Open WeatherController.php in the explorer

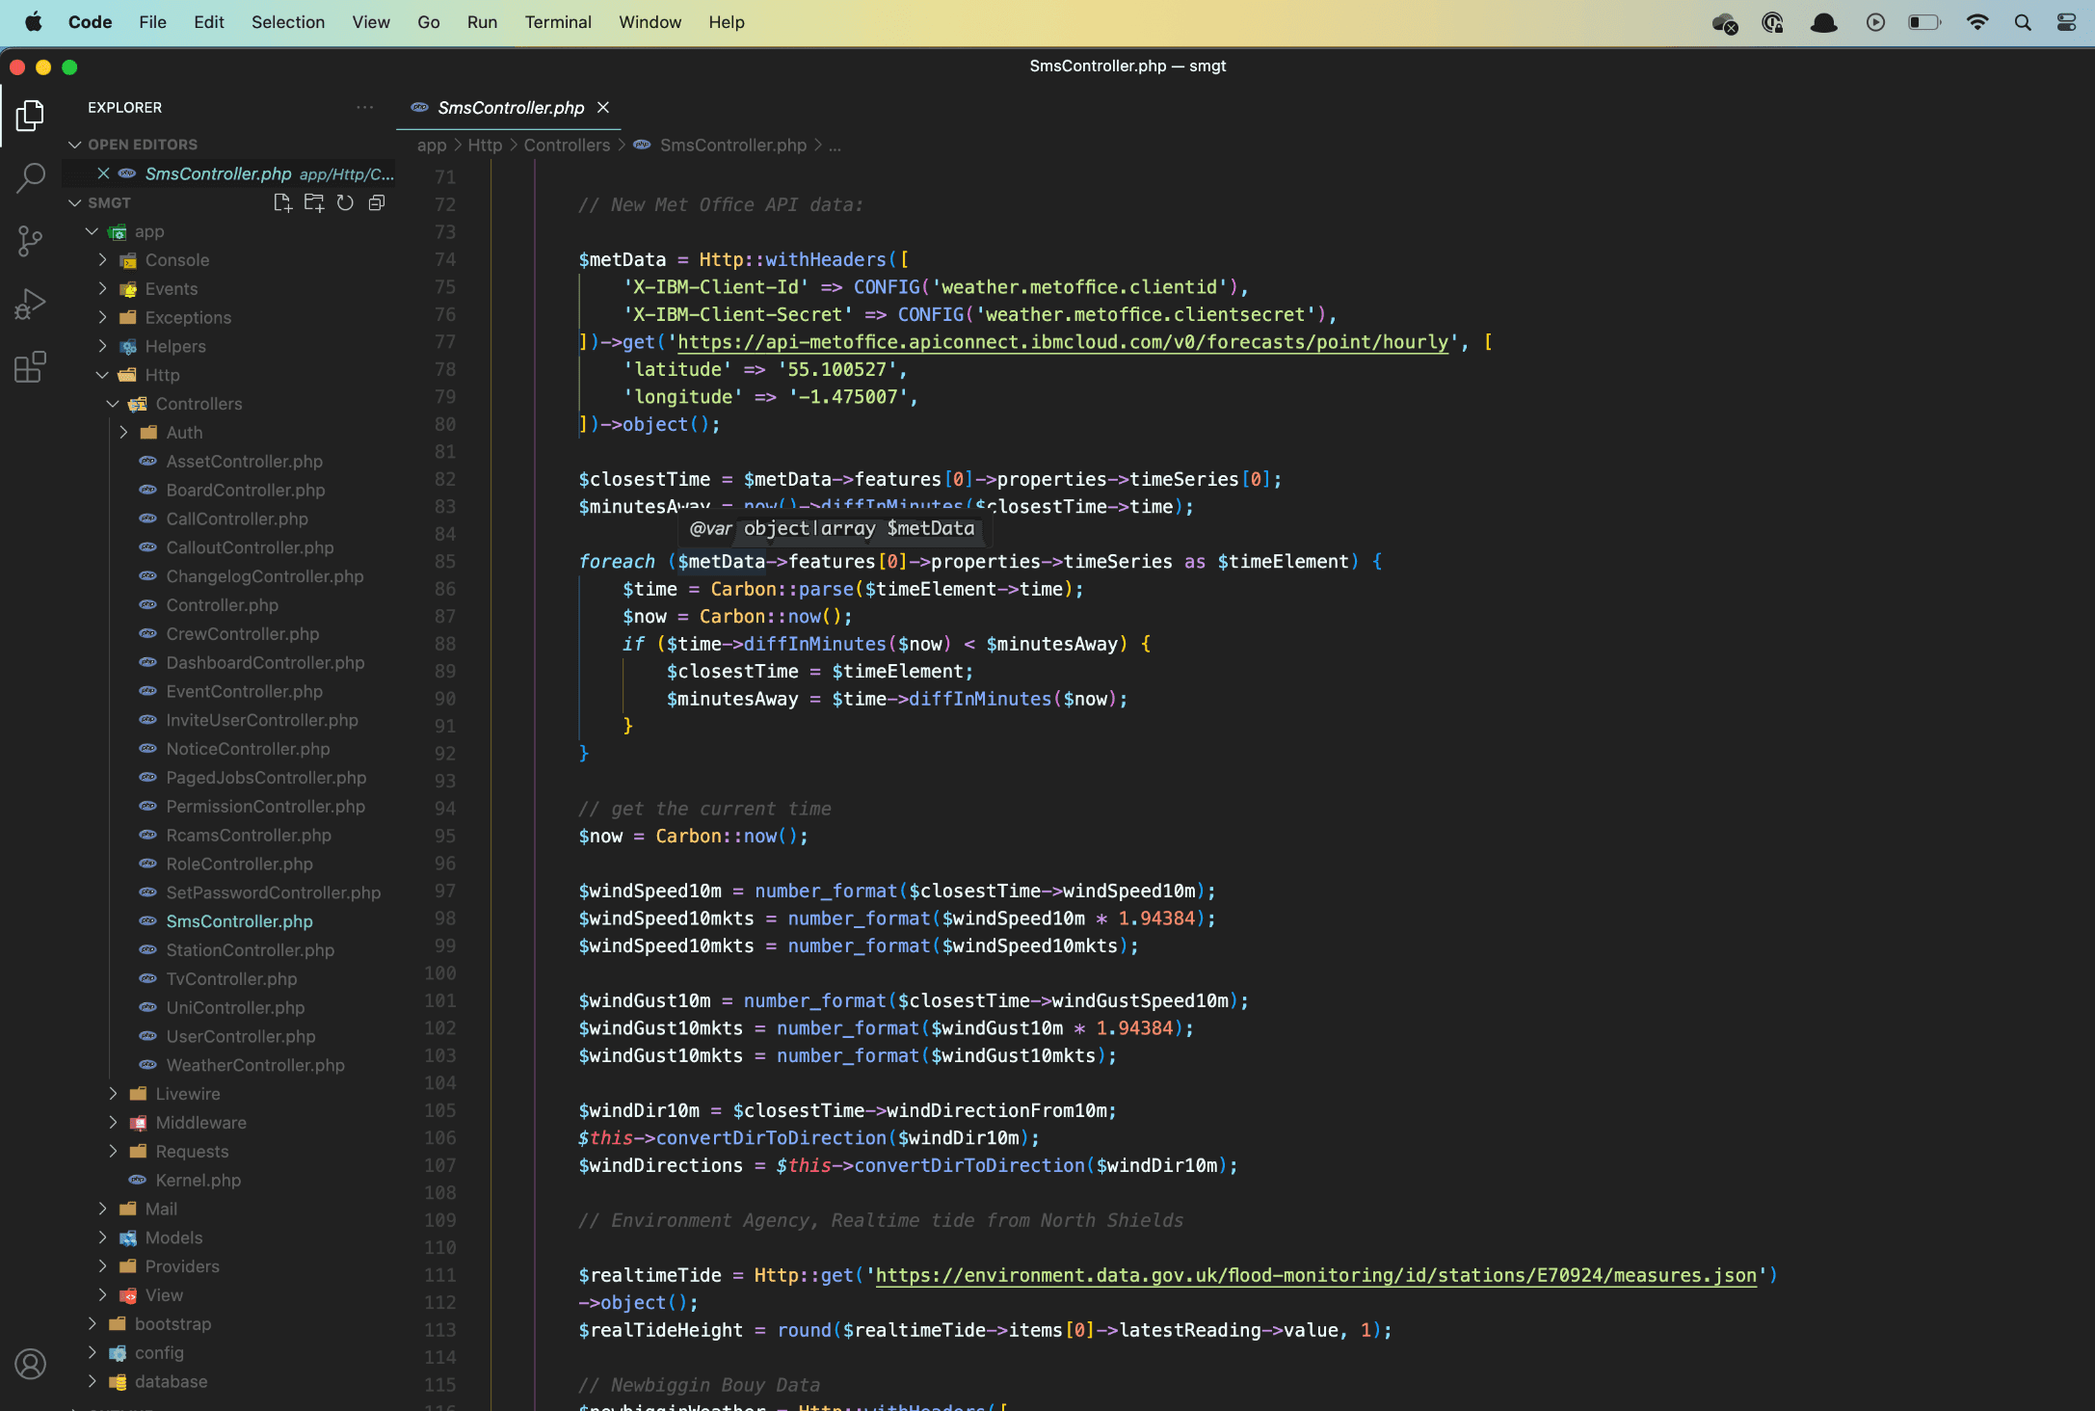coord(254,1065)
